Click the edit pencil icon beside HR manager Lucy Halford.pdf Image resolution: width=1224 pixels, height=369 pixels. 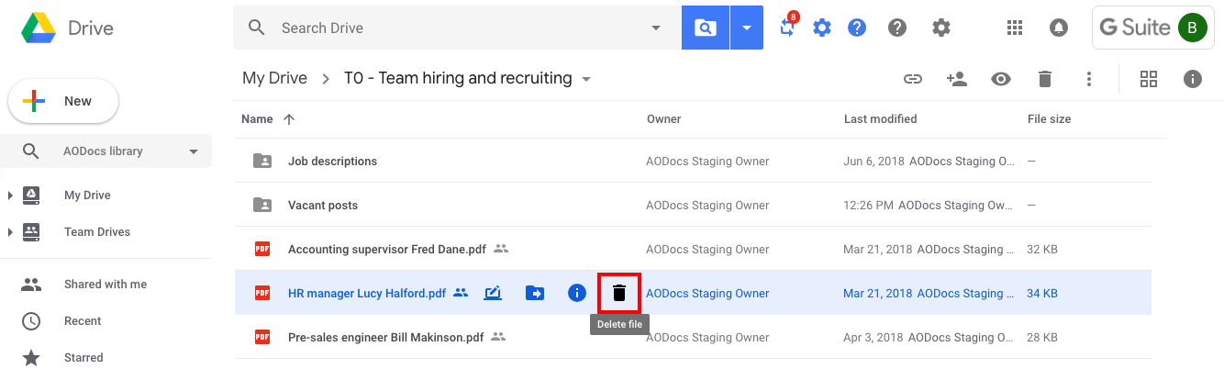493,293
